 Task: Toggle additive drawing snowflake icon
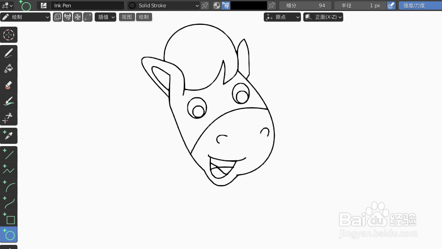78,17
